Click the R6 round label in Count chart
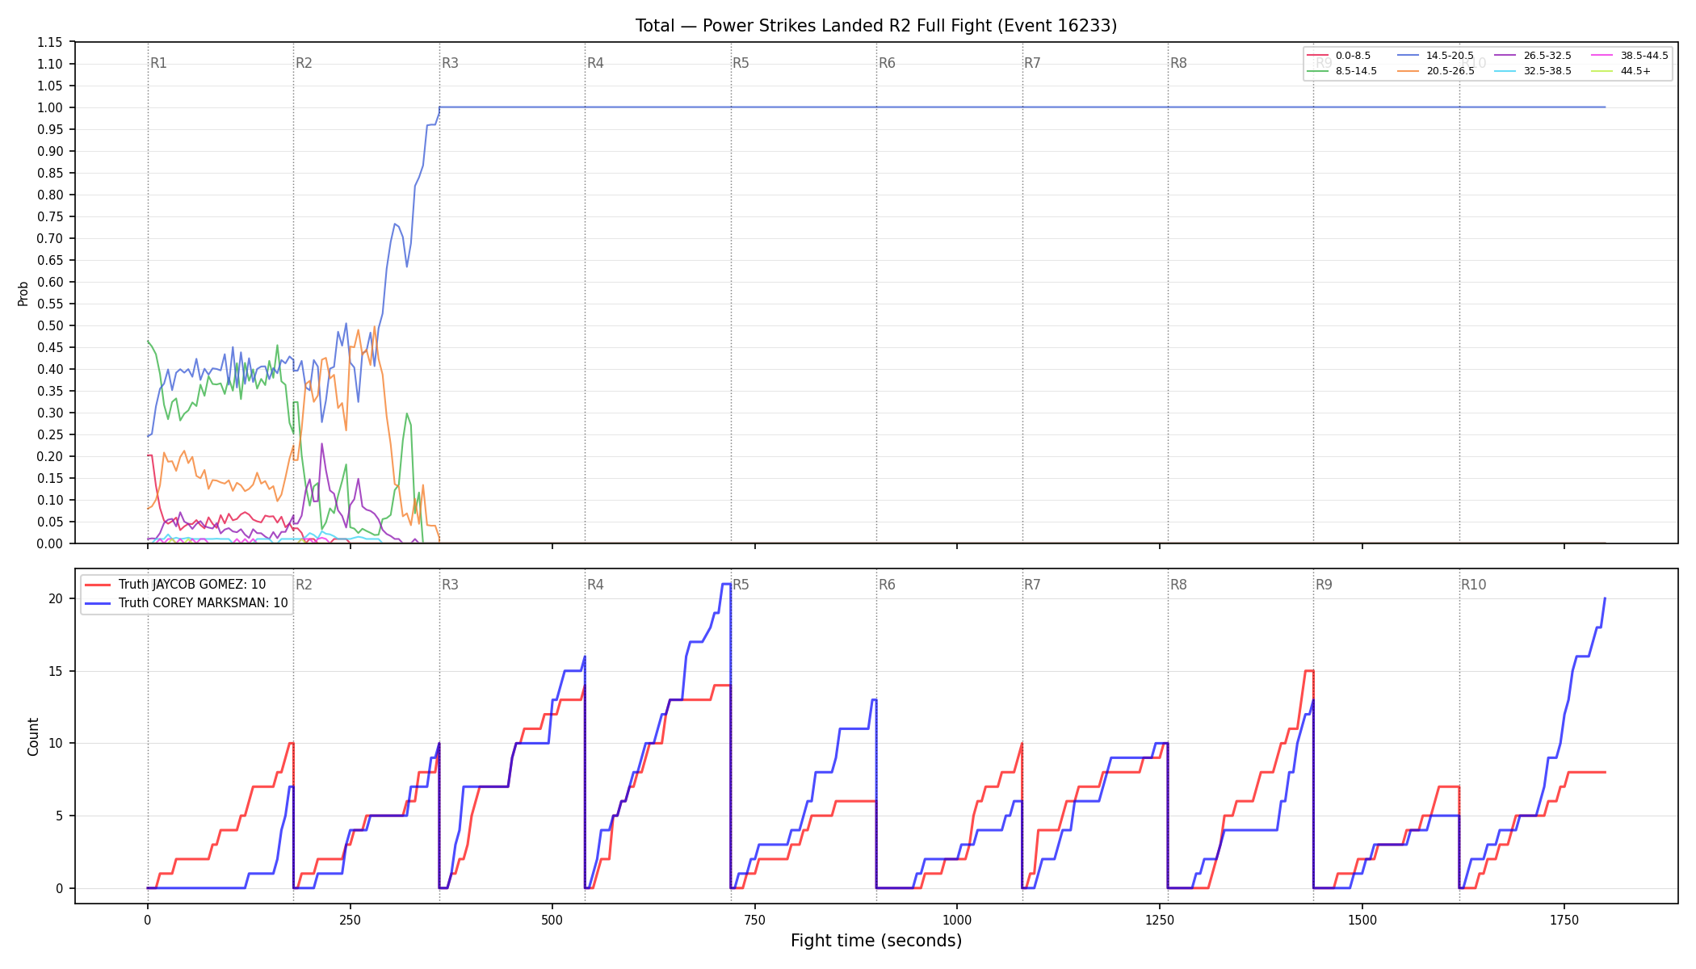 [887, 585]
